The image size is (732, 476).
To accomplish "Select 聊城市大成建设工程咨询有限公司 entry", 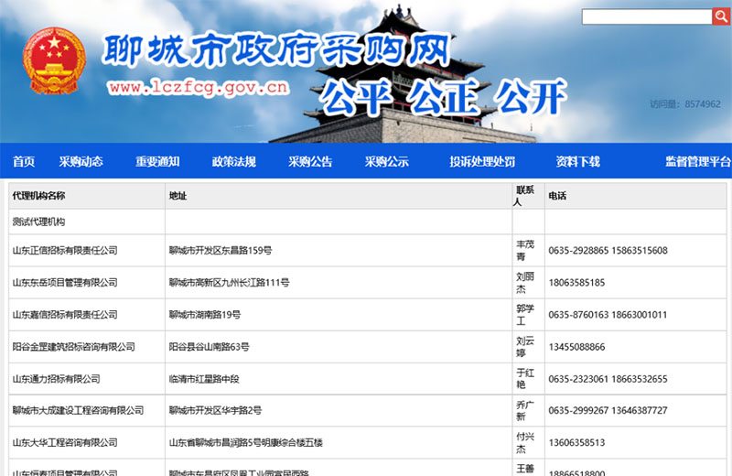I will click(x=78, y=410).
